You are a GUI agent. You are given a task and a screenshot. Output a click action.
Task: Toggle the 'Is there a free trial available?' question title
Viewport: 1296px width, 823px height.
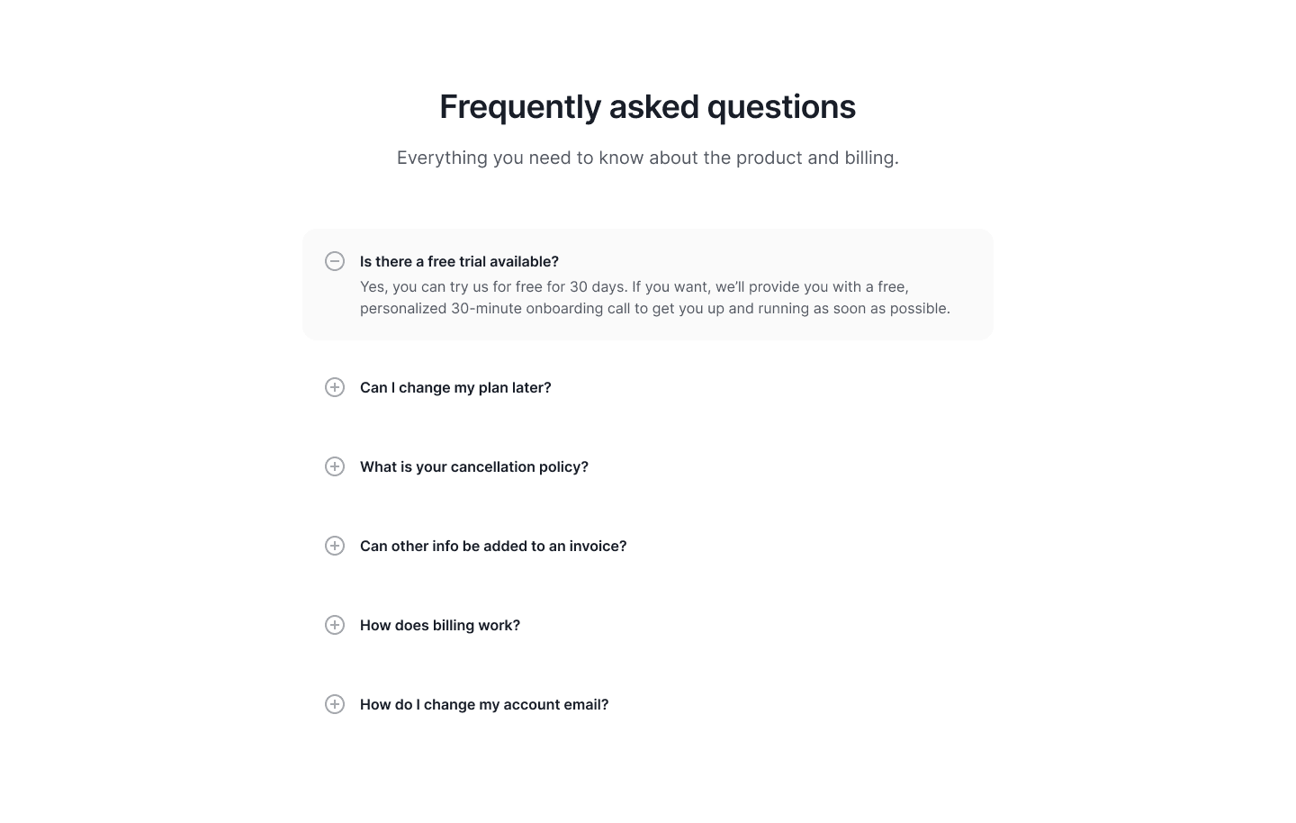point(459,261)
